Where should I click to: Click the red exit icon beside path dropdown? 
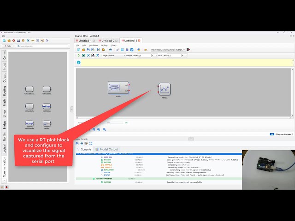tap(188, 50)
